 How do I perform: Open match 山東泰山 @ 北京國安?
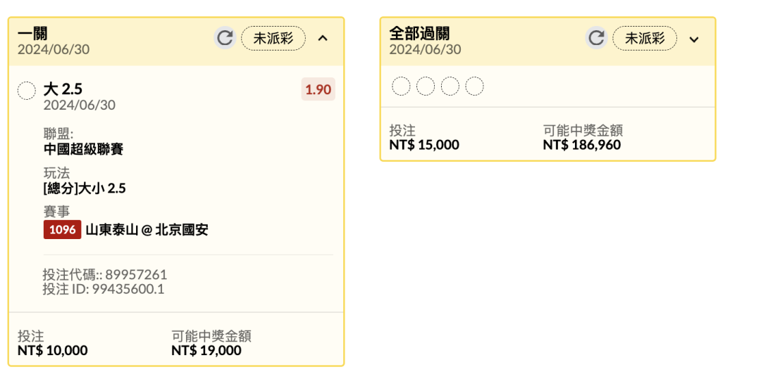(x=147, y=230)
